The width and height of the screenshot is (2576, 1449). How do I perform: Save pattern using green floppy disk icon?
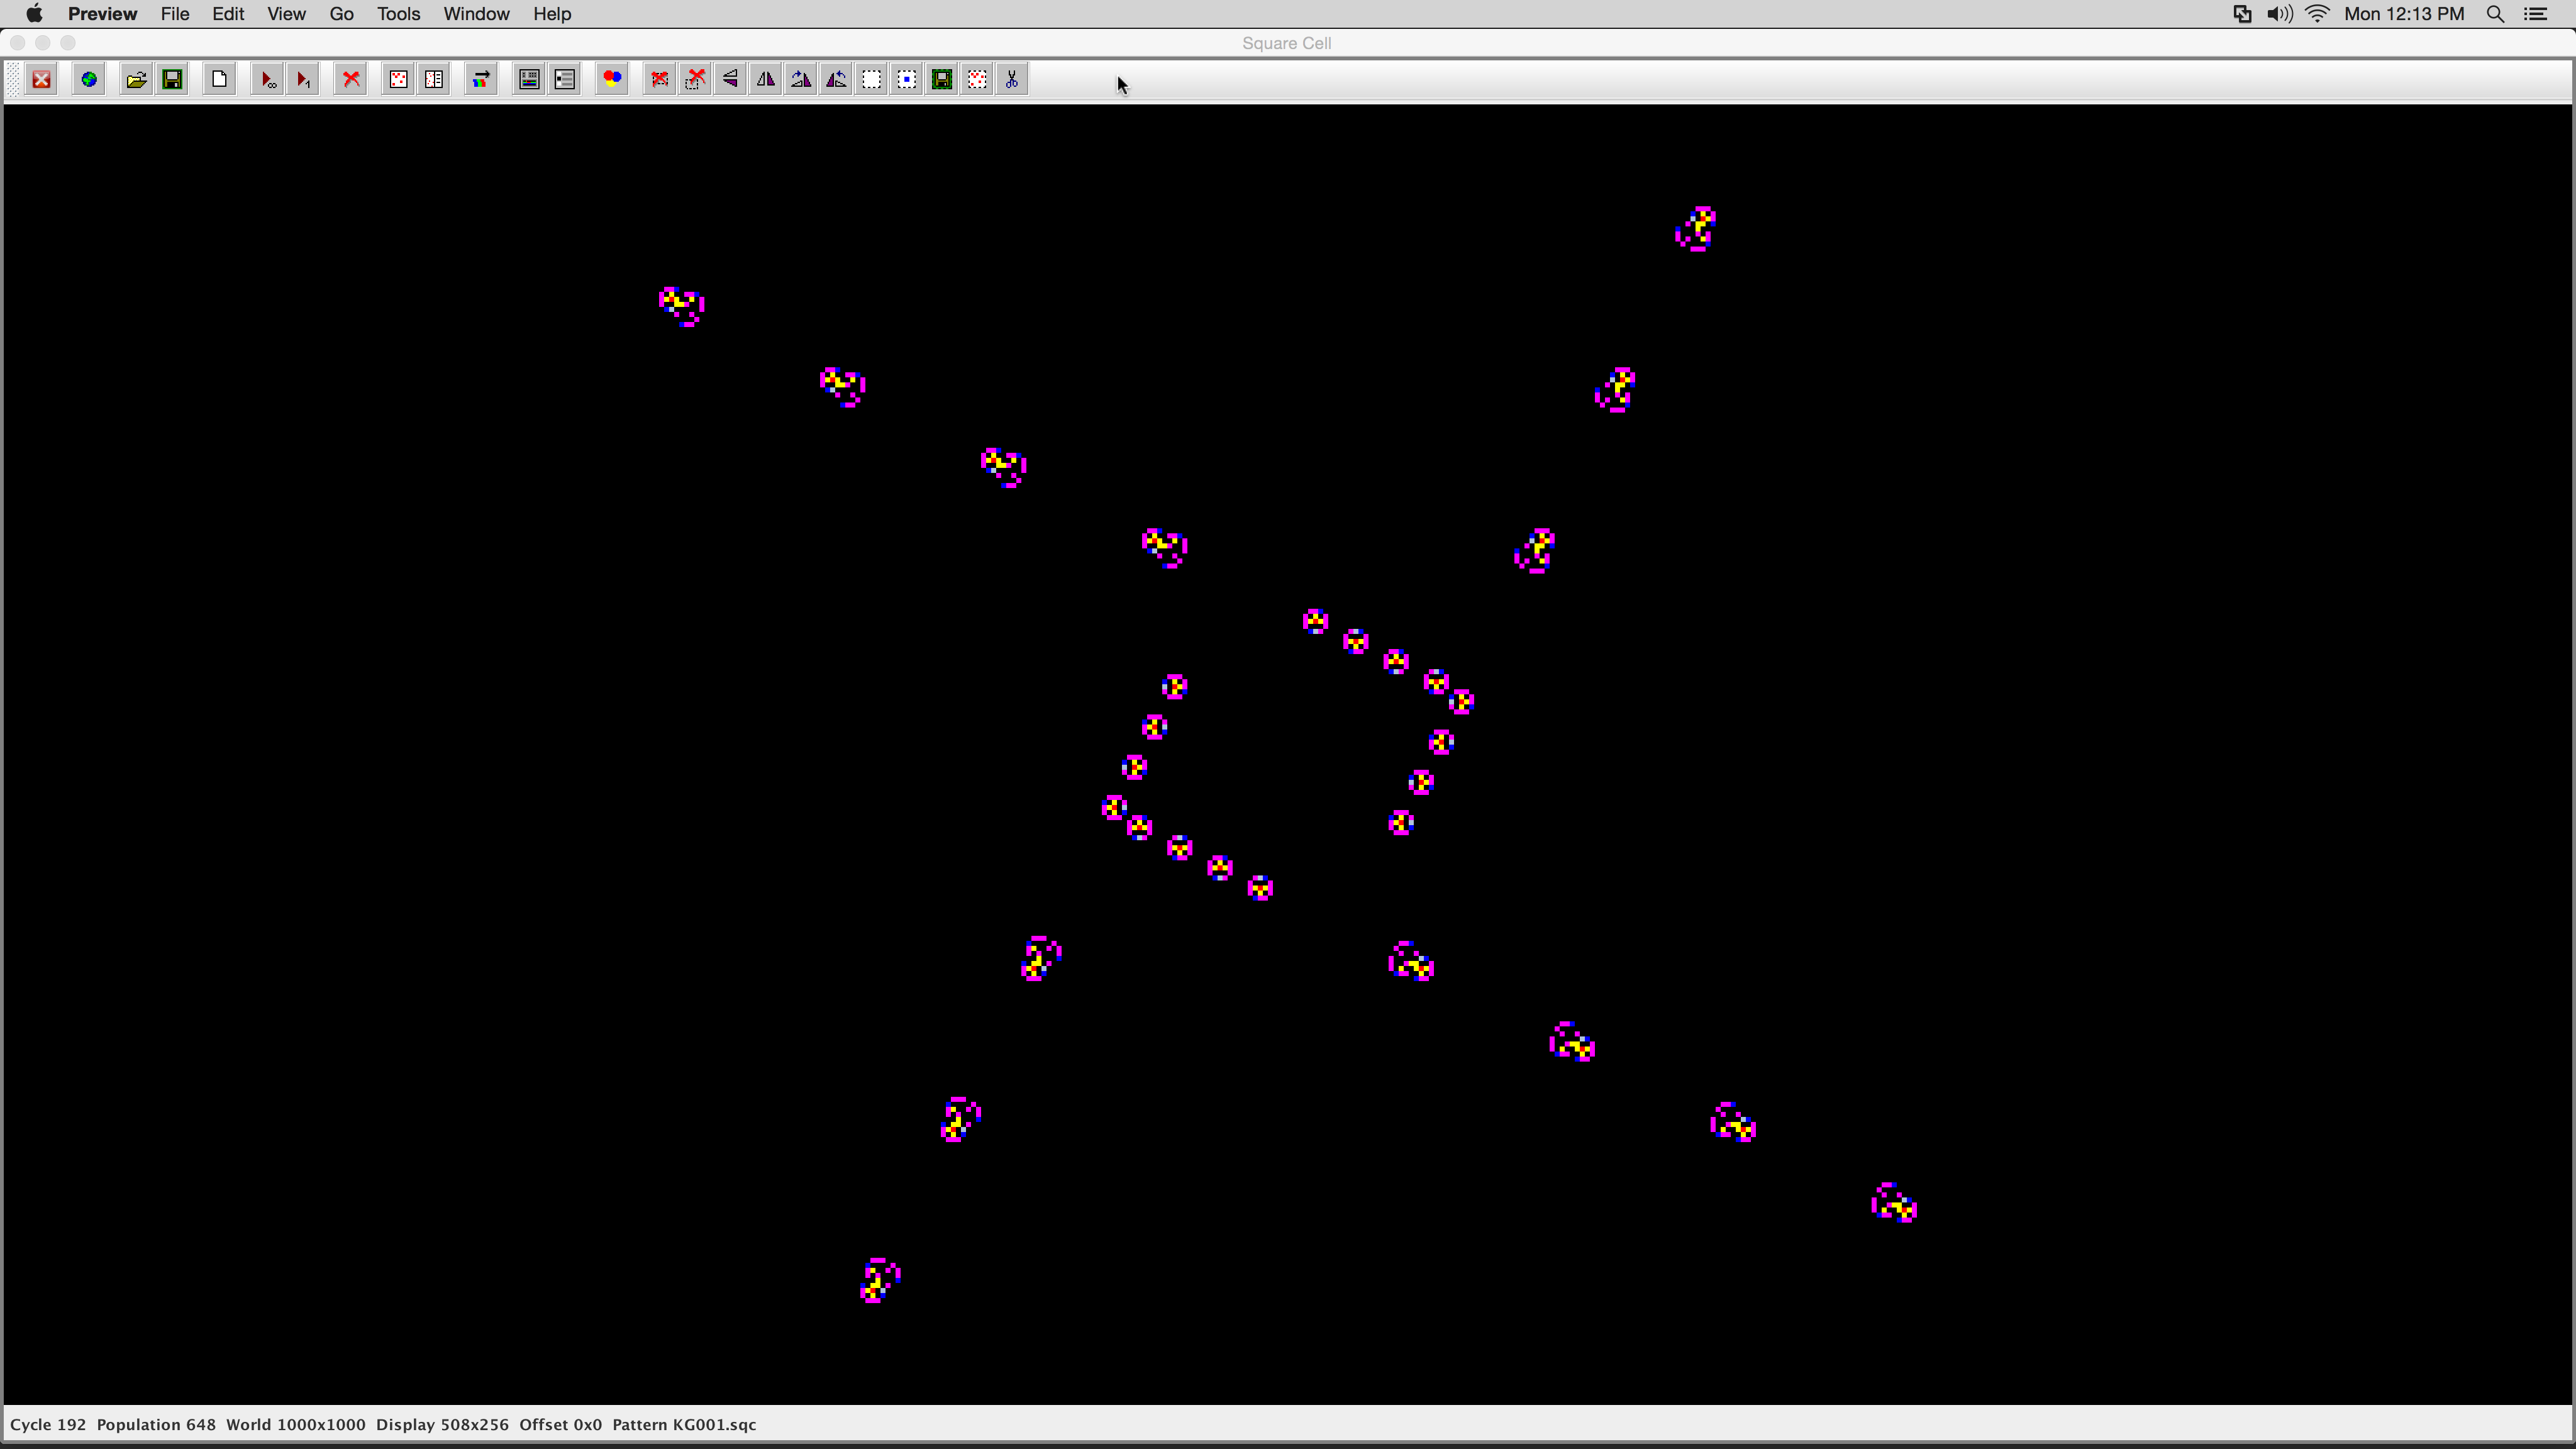point(173,79)
